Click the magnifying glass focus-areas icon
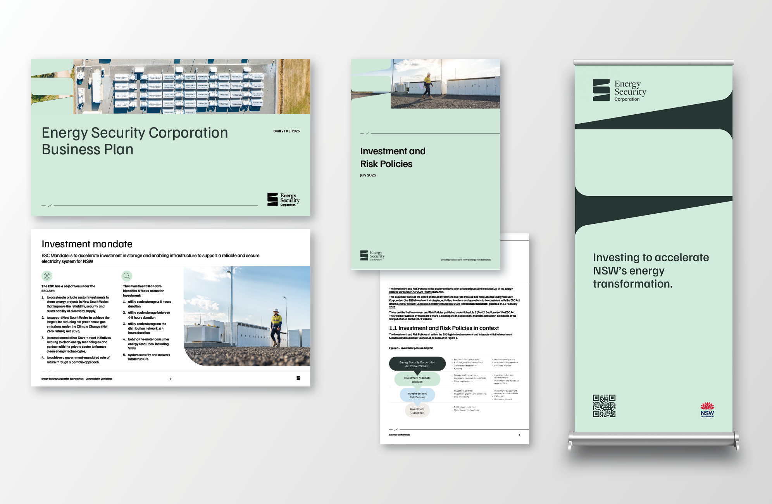 pyautogui.click(x=126, y=276)
